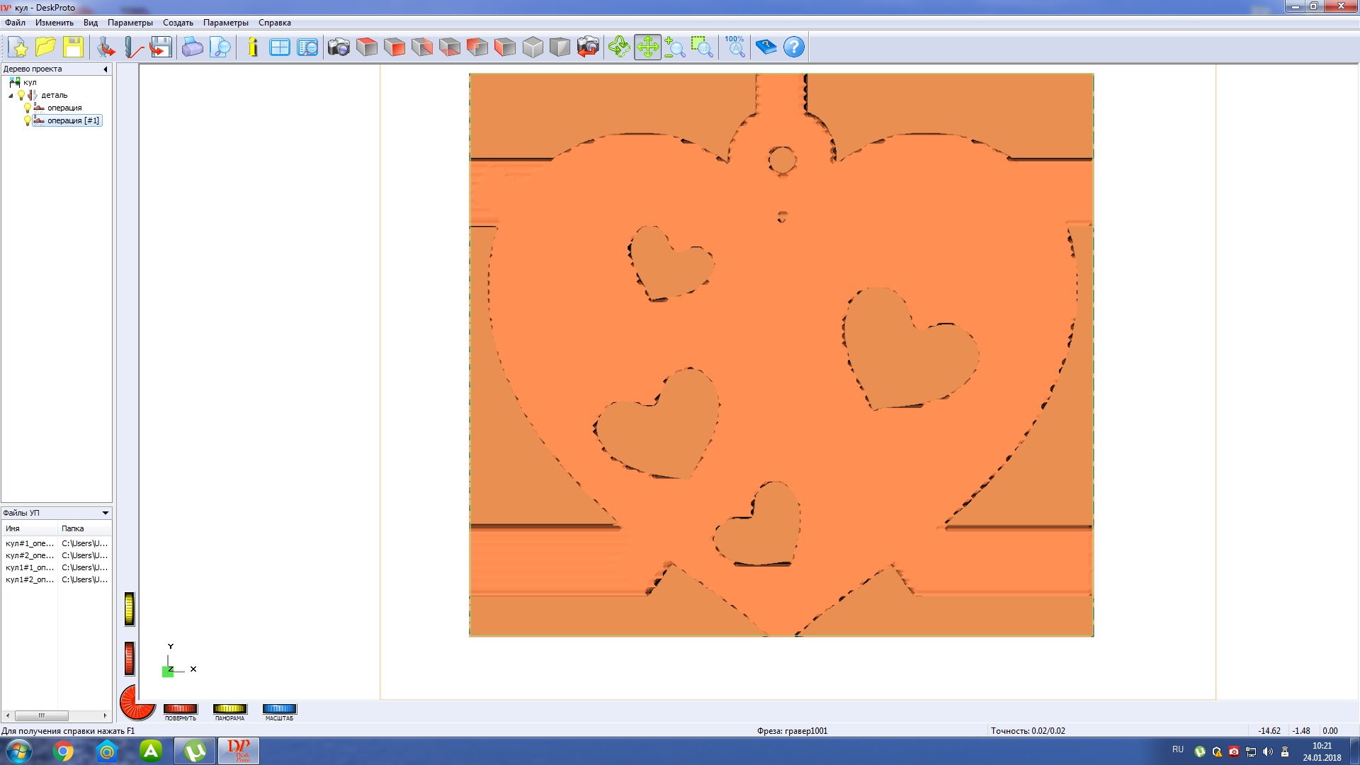
Task: Collapse the 'деталь' tree node
Action: tap(11, 95)
